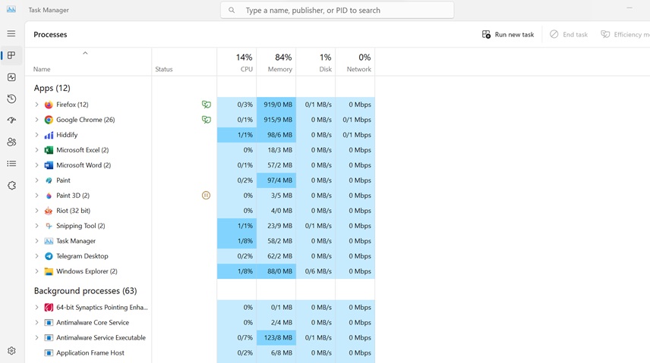Expand Telegram Desktop process row
The height and width of the screenshot is (363, 650).
[36, 256]
